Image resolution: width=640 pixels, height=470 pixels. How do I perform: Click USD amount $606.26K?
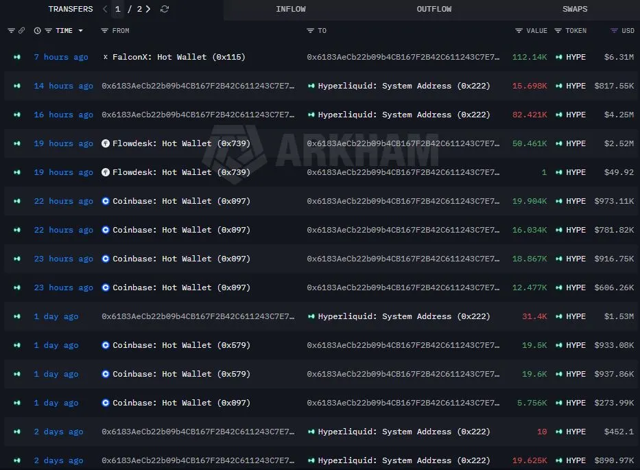(x=614, y=287)
